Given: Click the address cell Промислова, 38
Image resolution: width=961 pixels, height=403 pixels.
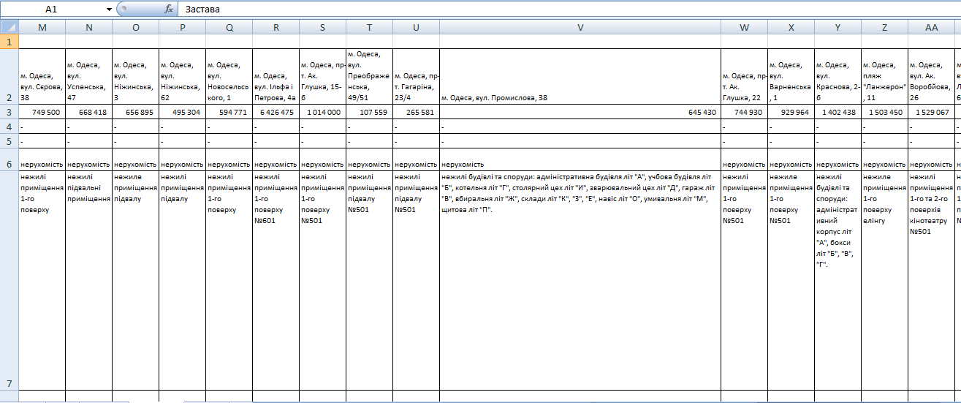Looking at the screenshot, I should [x=580, y=97].
